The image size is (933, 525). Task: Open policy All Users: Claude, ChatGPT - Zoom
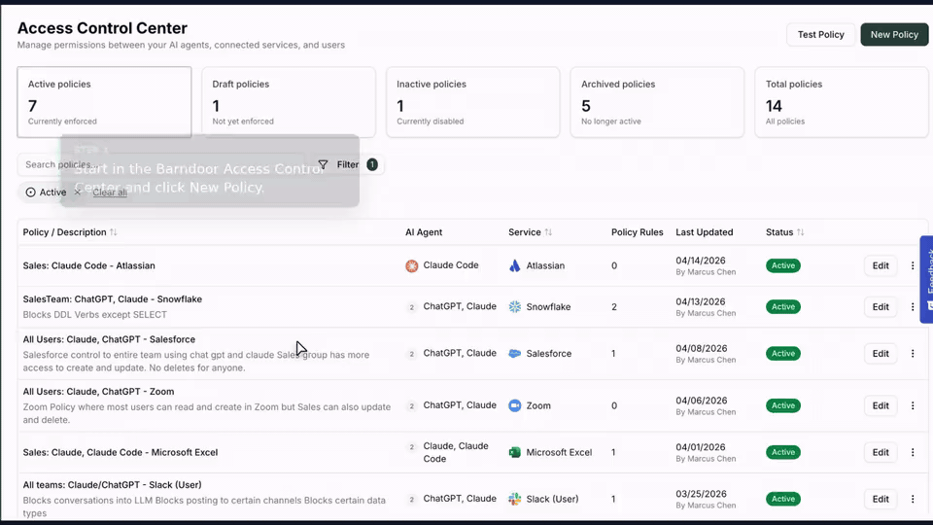[99, 392]
